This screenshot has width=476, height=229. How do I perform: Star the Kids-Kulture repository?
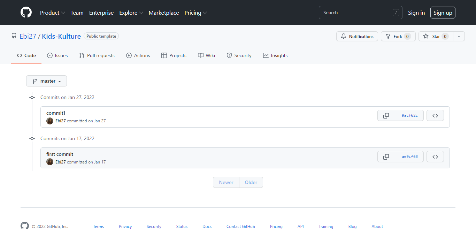pyautogui.click(x=436, y=36)
